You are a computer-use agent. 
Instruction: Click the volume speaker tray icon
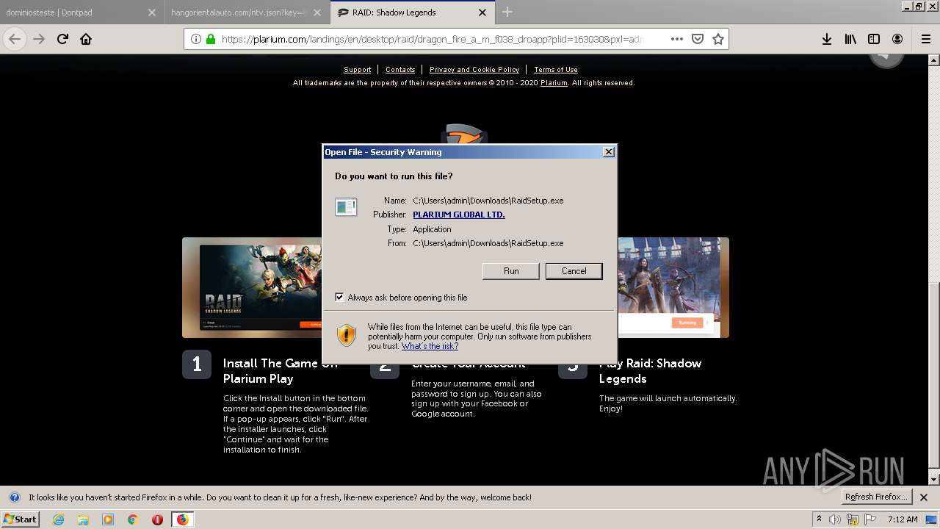[x=836, y=519]
